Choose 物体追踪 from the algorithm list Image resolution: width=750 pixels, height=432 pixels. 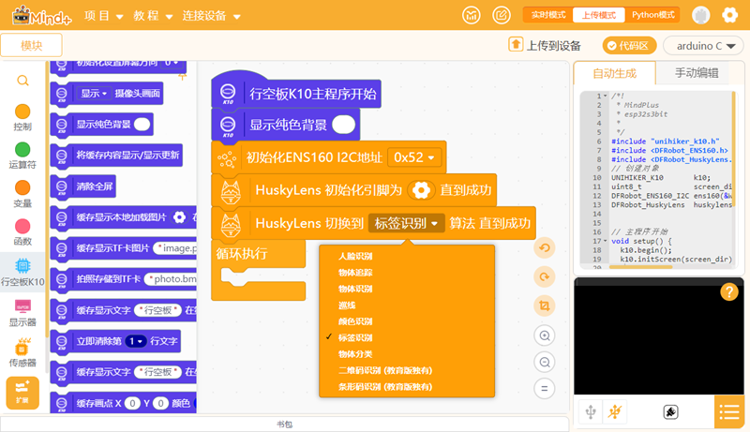click(x=355, y=273)
